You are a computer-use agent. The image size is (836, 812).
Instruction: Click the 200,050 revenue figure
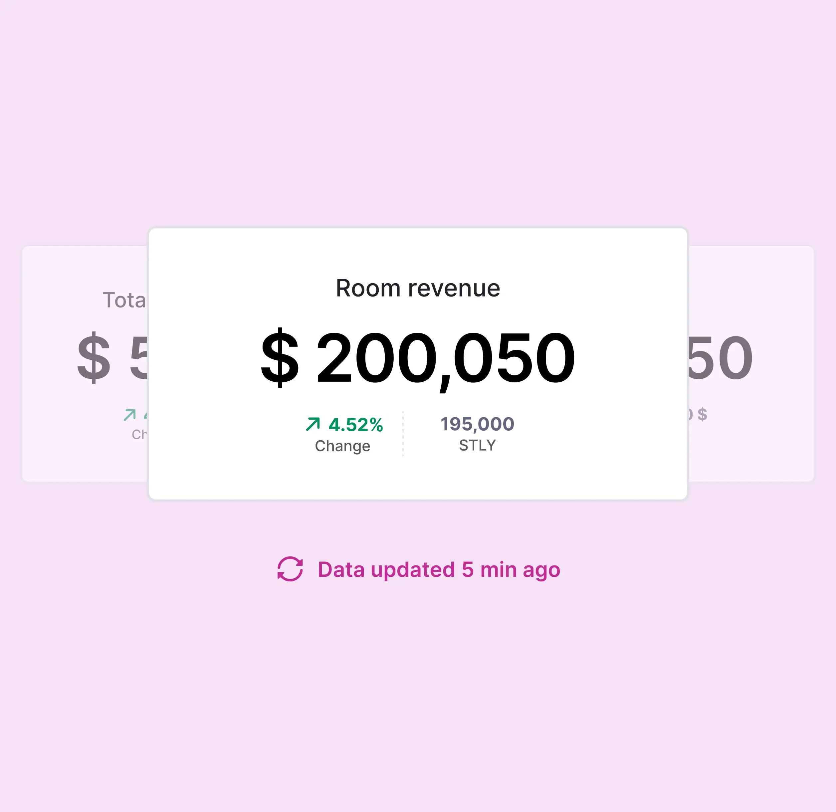445,358
